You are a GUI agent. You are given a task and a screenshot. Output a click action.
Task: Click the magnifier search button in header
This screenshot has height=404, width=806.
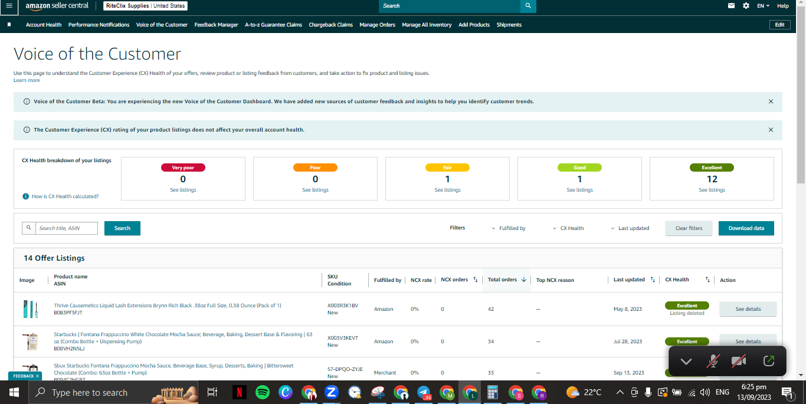point(528,6)
